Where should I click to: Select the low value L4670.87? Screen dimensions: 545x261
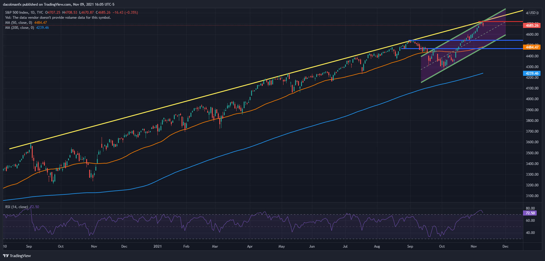[x=86, y=12]
